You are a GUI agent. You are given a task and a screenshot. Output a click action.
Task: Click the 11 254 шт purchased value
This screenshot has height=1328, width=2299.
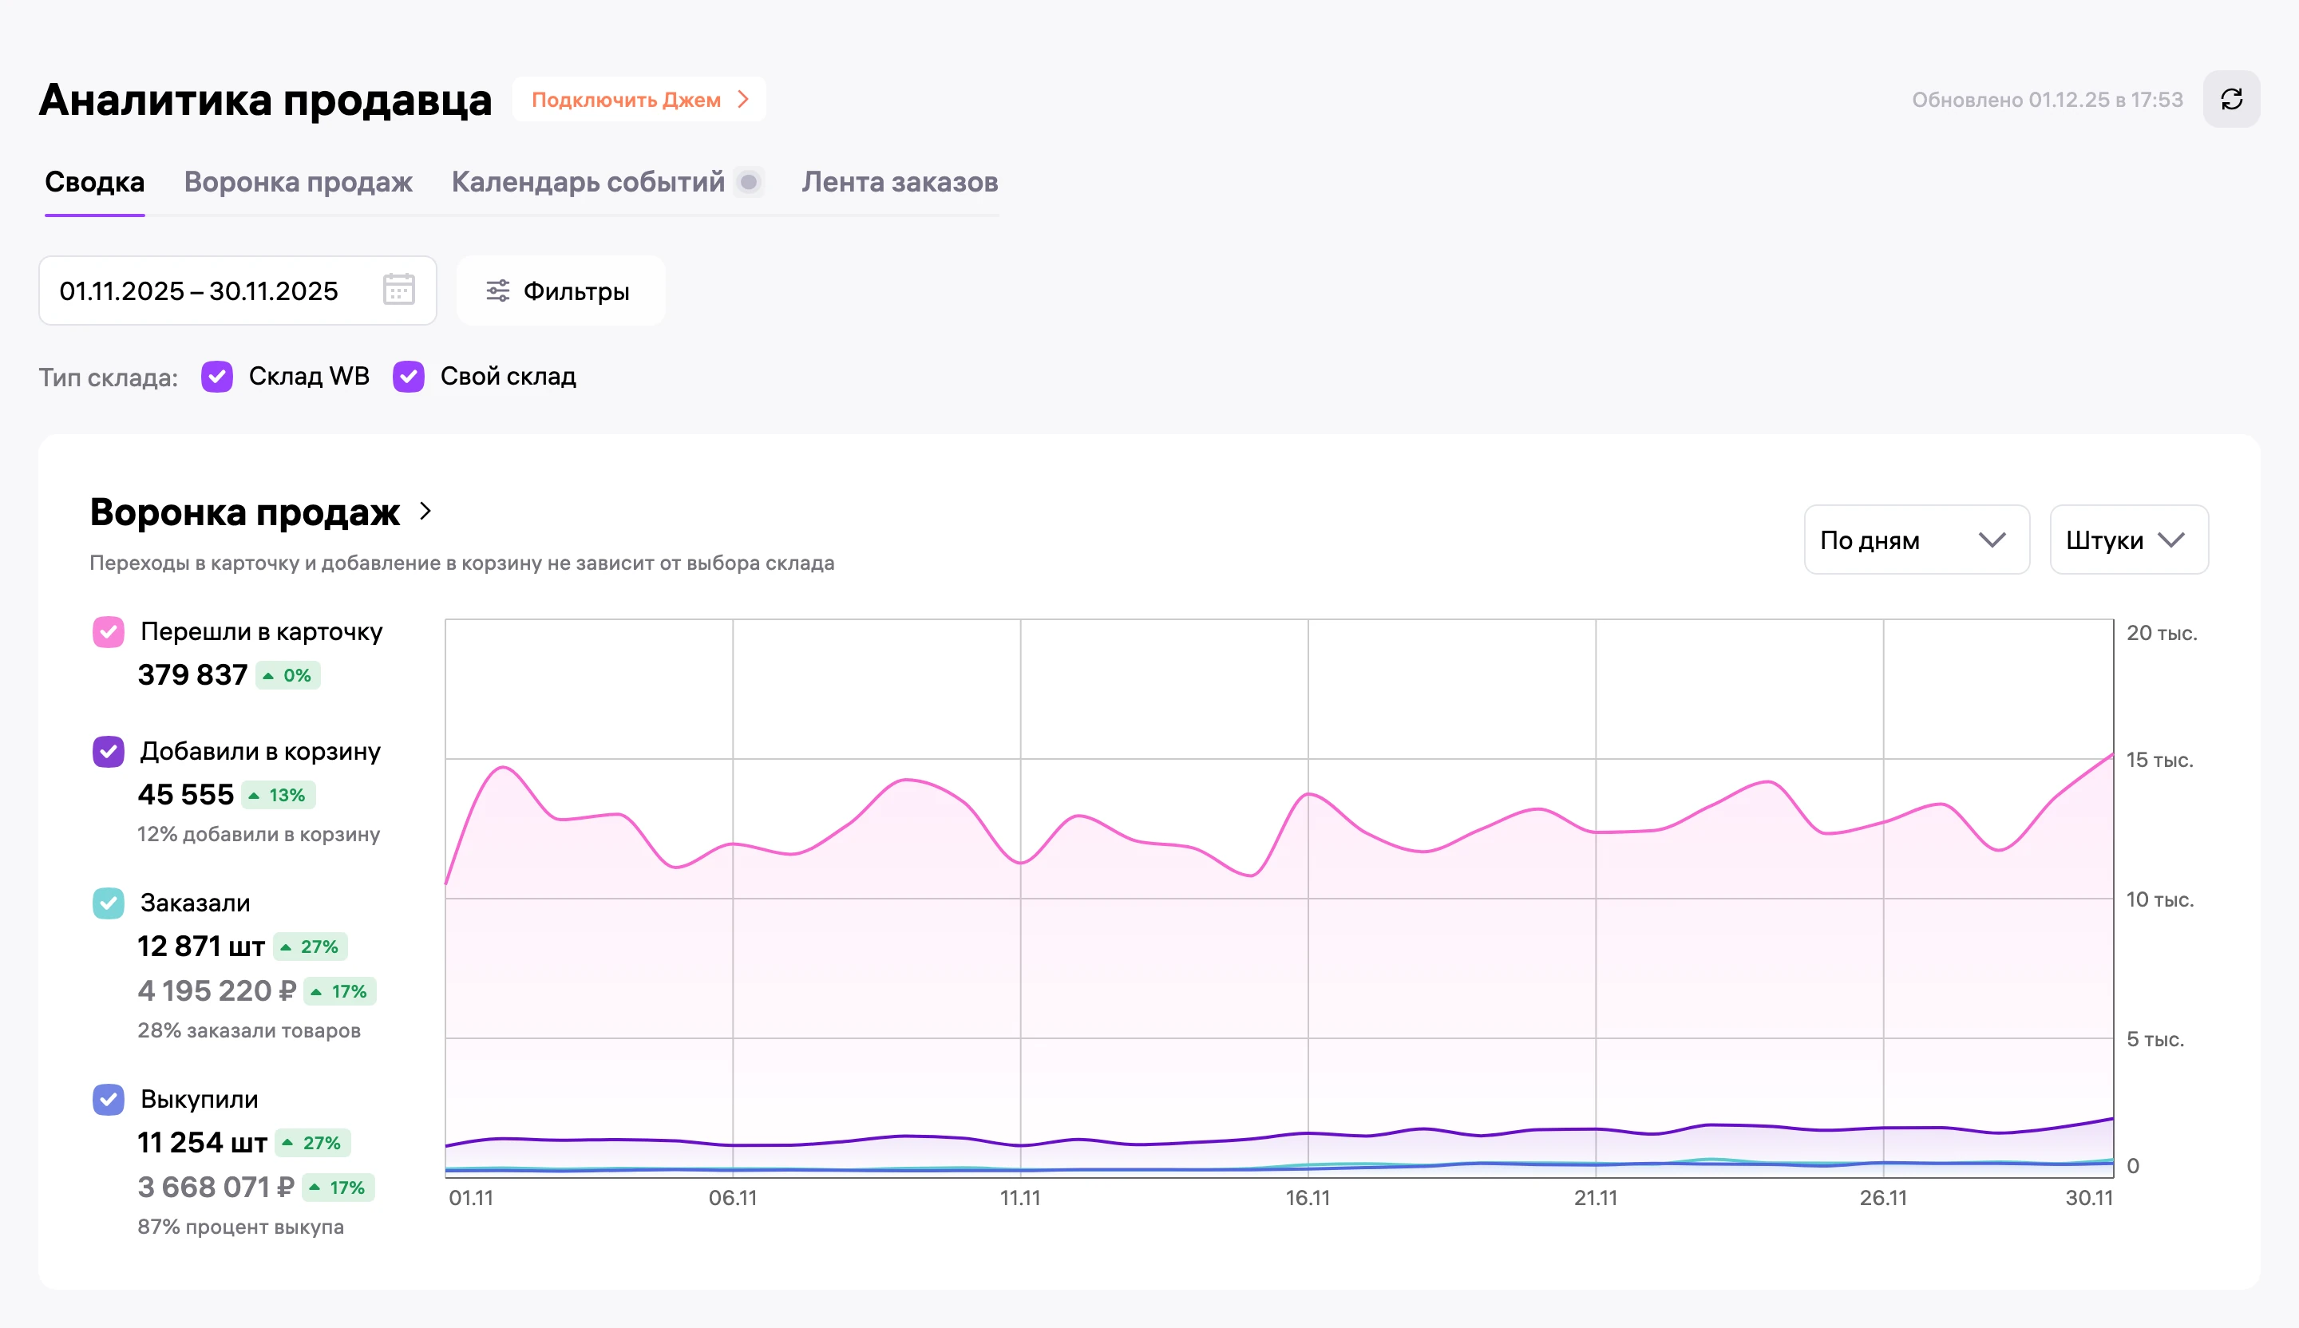click(202, 1142)
